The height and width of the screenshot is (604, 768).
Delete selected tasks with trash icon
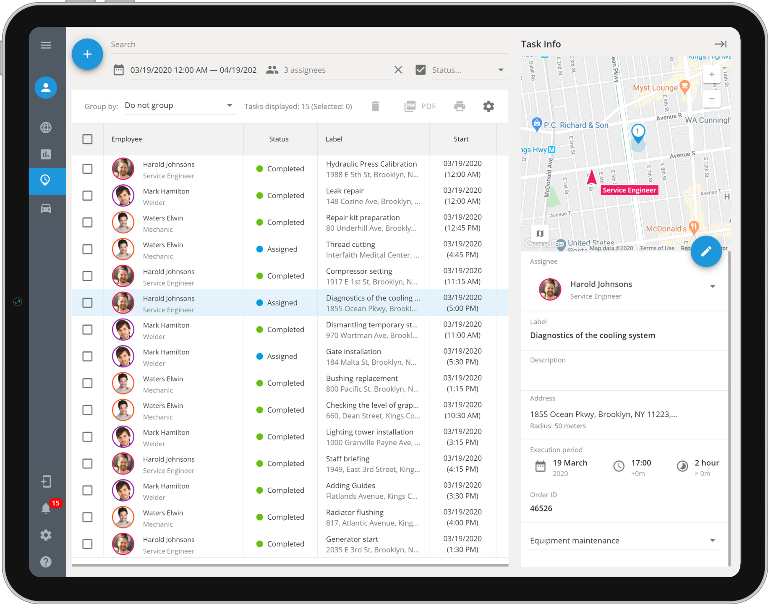pos(375,107)
